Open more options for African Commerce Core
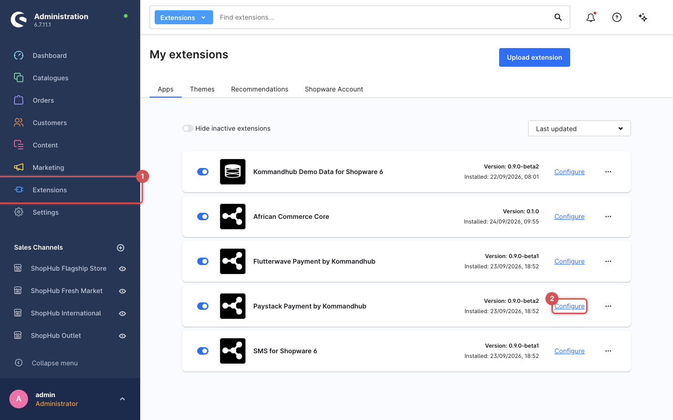673x420 pixels. pyautogui.click(x=608, y=217)
